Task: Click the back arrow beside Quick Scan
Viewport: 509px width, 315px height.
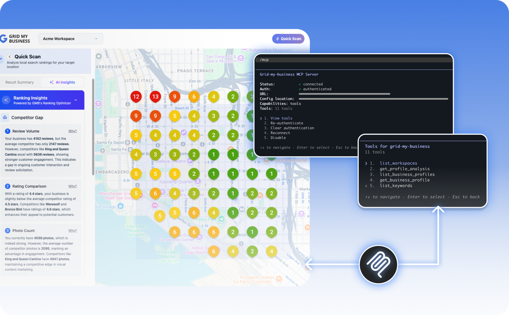Action: (10, 57)
